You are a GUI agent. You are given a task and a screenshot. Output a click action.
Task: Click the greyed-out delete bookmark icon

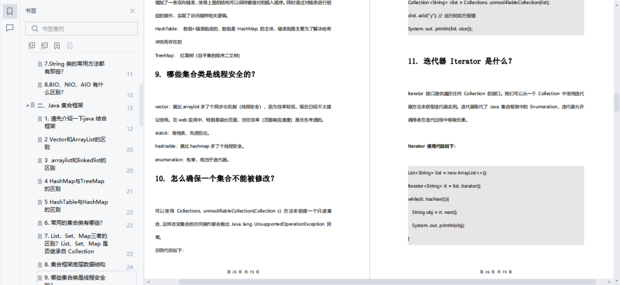click(x=69, y=46)
